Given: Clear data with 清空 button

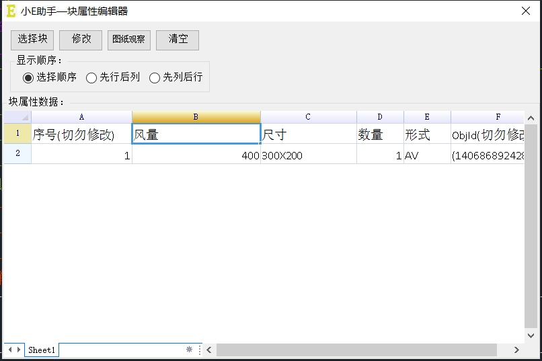Looking at the screenshot, I should (178, 40).
